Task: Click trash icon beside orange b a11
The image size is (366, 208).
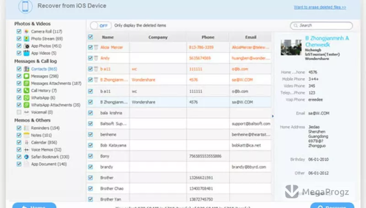Action: (96, 69)
